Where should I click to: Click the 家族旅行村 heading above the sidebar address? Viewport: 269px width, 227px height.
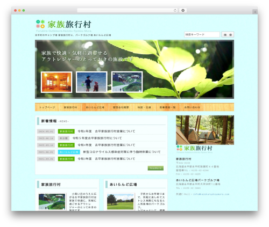(183, 159)
